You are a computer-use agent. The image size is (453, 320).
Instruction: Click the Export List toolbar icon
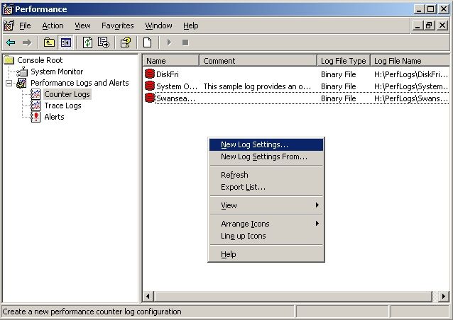point(104,42)
